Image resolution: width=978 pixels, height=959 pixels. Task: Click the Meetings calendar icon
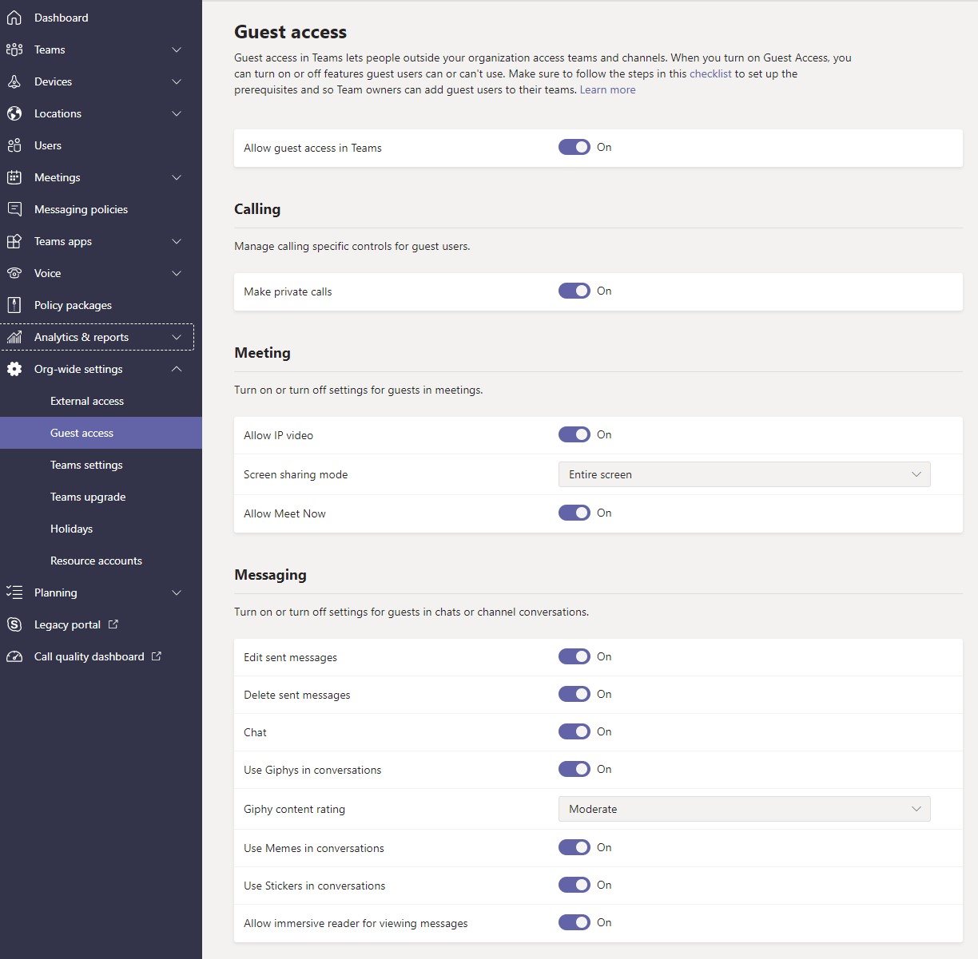pos(14,177)
